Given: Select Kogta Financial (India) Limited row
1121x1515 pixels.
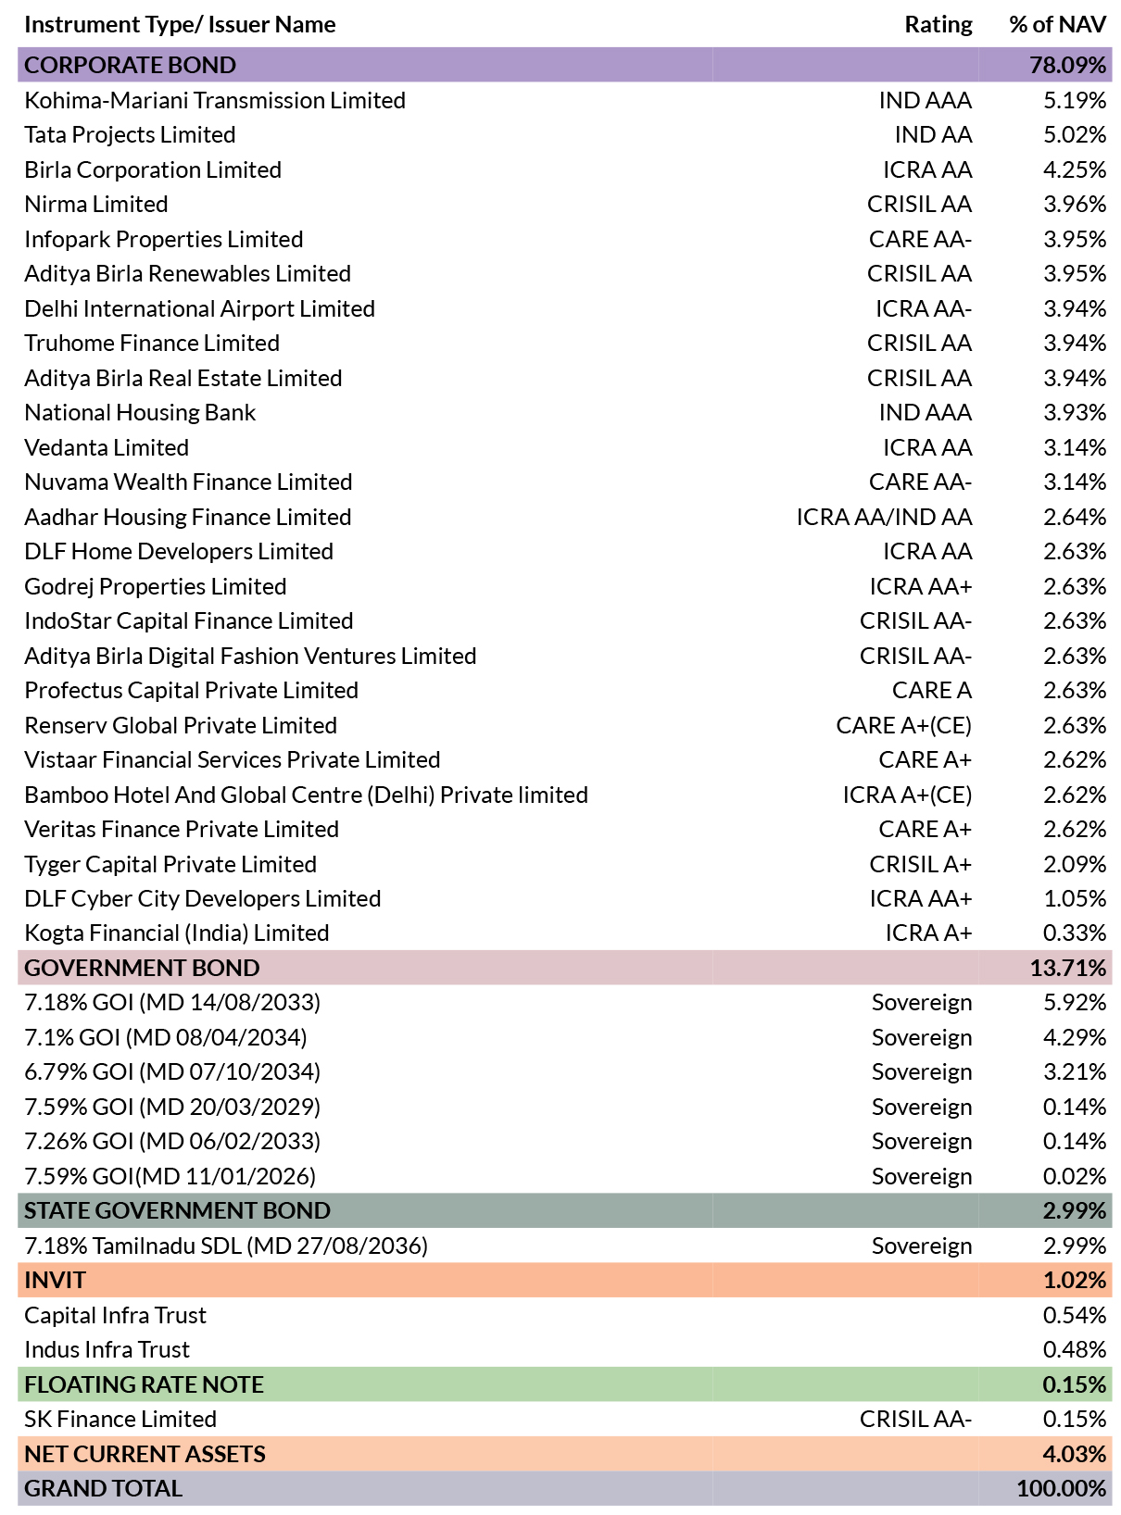Looking at the screenshot, I should click(x=564, y=933).
